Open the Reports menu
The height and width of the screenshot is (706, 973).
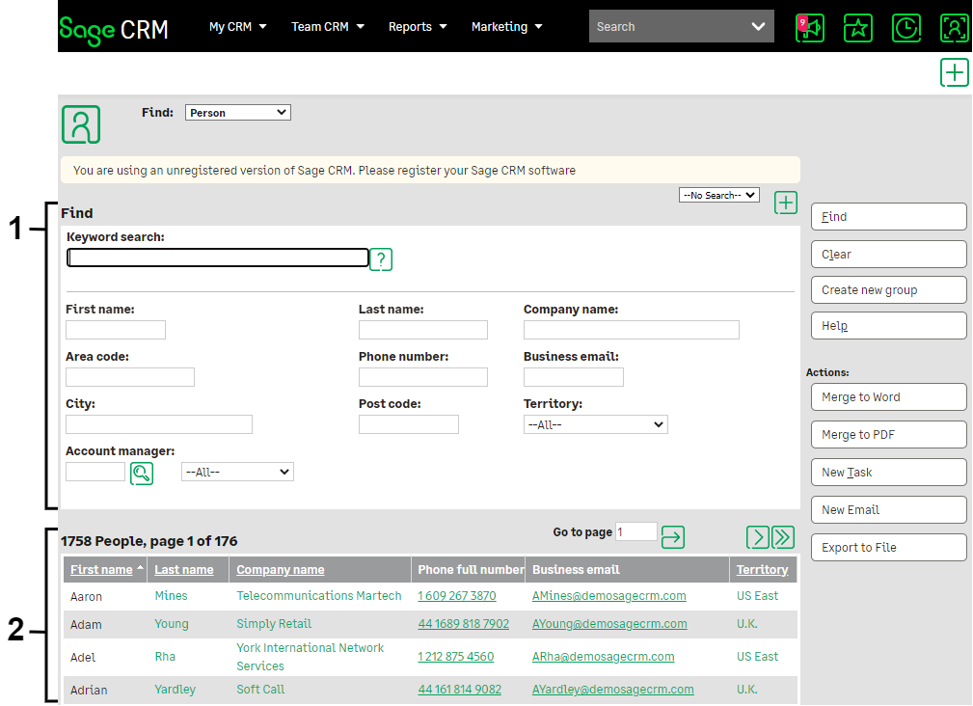pyautogui.click(x=417, y=27)
